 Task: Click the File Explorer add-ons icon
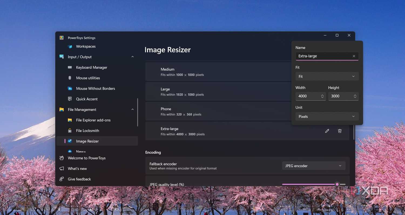70,120
